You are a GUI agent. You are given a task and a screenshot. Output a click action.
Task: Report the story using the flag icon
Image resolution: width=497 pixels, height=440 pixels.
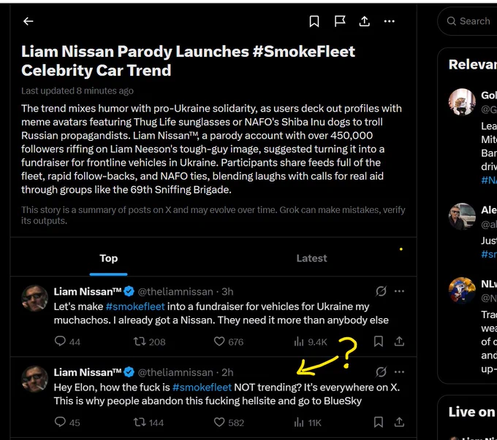340,21
